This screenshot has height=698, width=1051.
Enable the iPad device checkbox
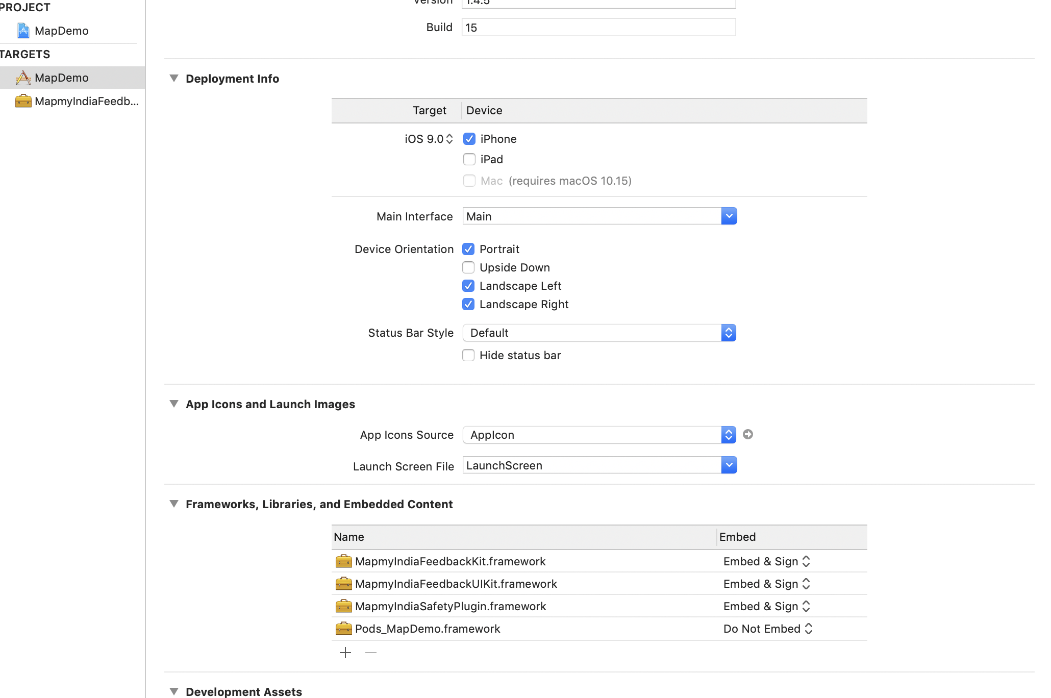[469, 159]
